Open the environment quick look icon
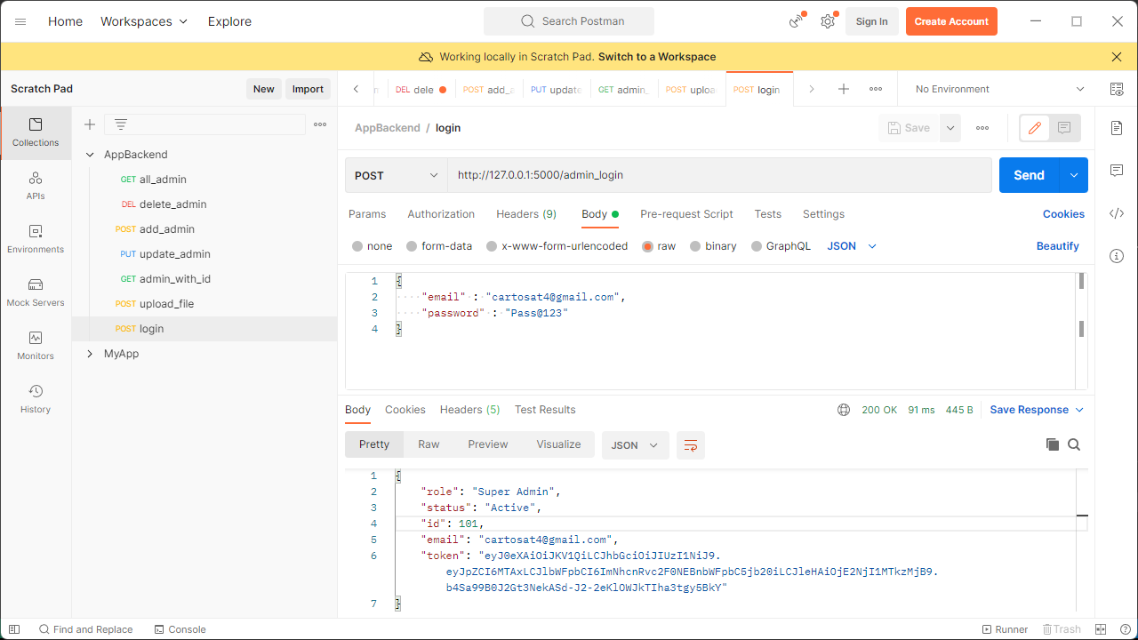Viewport: 1138px width, 640px height. (x=1117, y=89)
